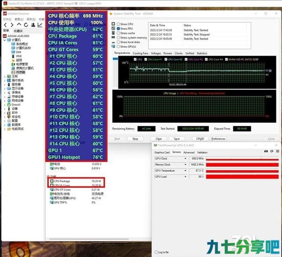
Task: Switch to the Powers tab
Action: [x=168, y=53]
